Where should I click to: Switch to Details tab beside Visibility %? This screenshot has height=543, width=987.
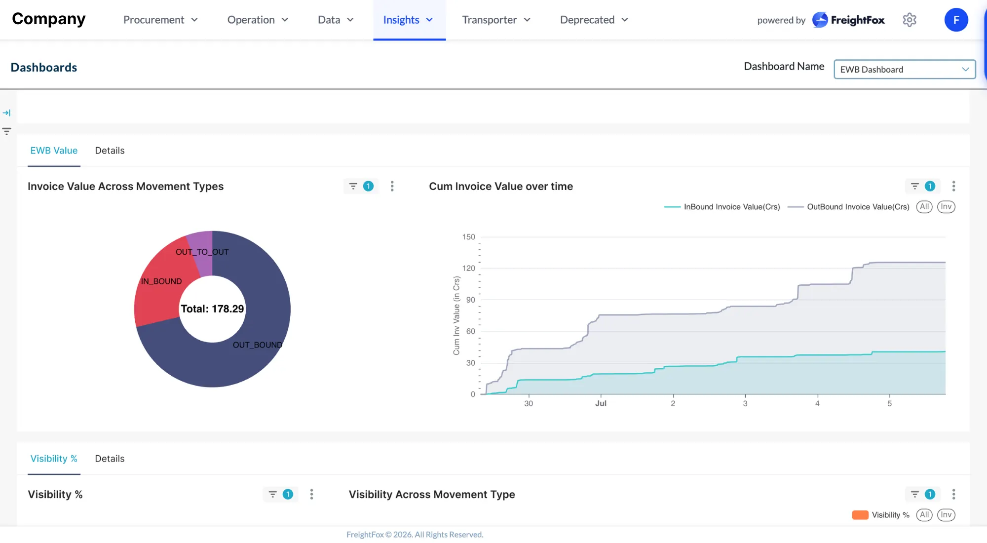pos(110,459)
